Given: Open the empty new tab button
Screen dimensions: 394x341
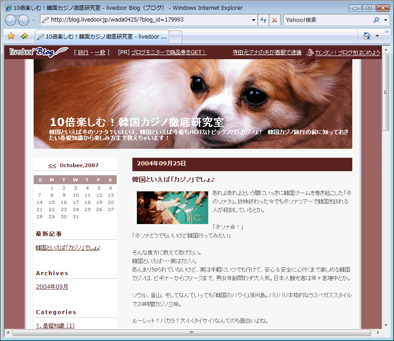Looking at the screenshot, I should pyautogui.click(x=175, y=36).
